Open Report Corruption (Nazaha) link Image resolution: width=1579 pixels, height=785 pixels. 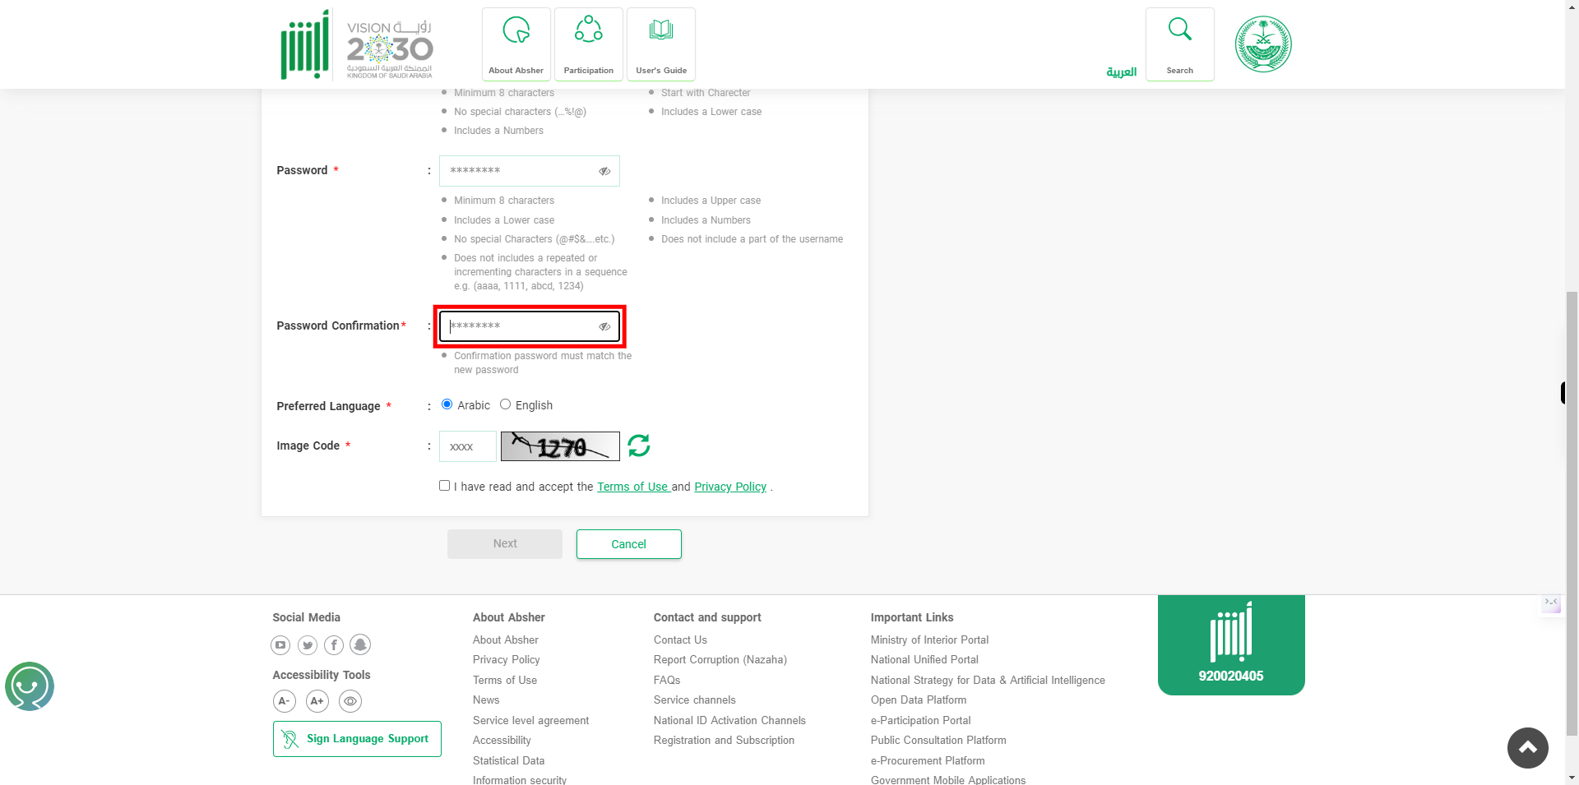720,659
